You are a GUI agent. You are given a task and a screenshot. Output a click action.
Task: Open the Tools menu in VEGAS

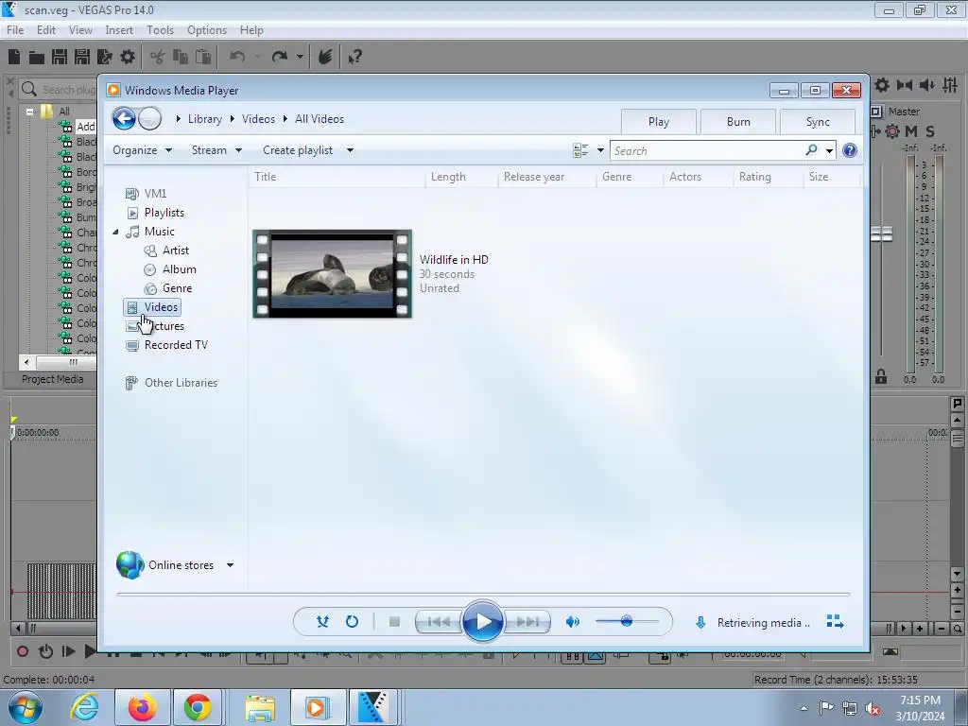click(160, 29)
